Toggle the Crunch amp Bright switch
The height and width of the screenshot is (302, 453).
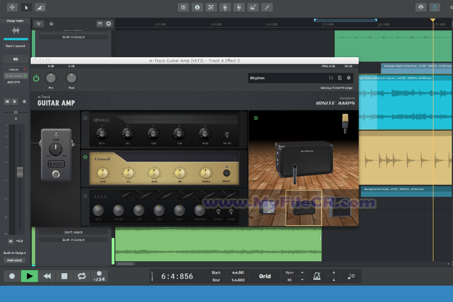point(226,173)
